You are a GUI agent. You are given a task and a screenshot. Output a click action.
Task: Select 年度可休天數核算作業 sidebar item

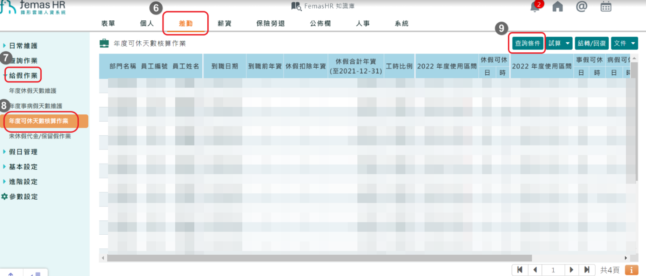44,121
